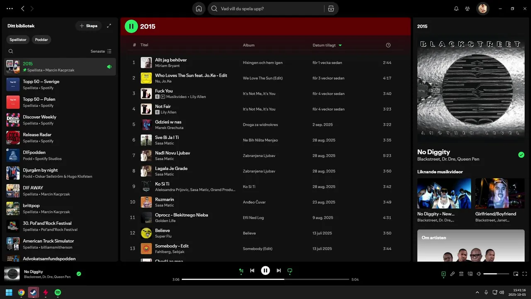Seek in the playback progress bar
Viewport: 531px width, 299px height.
tap(265, 279)
